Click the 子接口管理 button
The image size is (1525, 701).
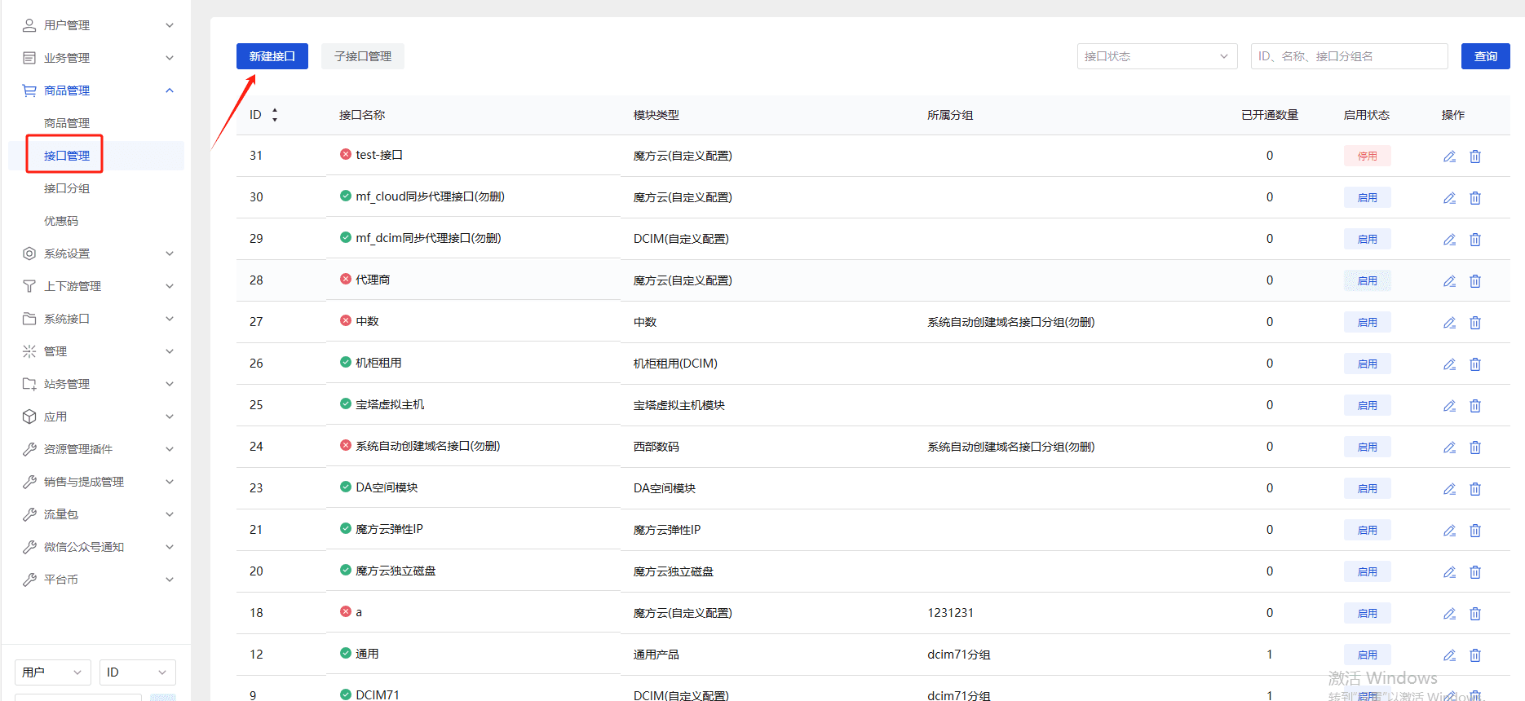pyautogui.click(x=363, y=56)
